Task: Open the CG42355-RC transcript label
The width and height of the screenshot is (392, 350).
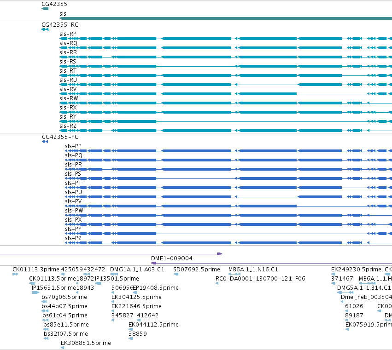Action: pyautogui.click(x=60, y=25)
